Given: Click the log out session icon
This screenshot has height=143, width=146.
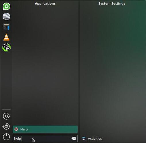Looking at the screenshot, I should (6, 116).
